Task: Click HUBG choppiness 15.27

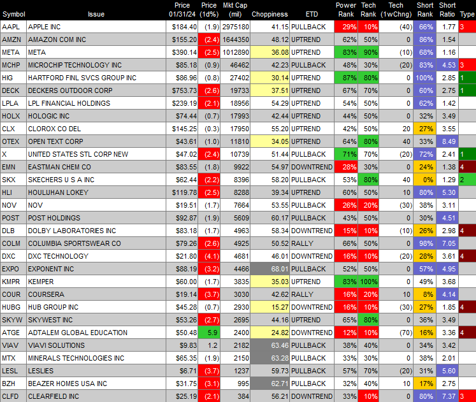Action: point(270,307)
